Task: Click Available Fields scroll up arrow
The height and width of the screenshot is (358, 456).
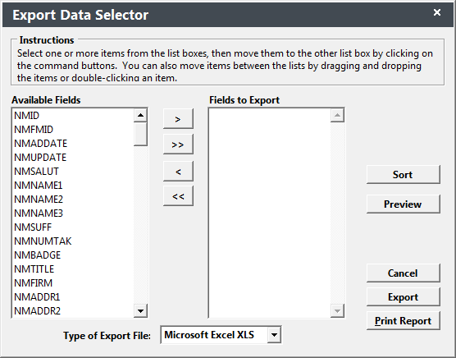Action: pos(140,115)
